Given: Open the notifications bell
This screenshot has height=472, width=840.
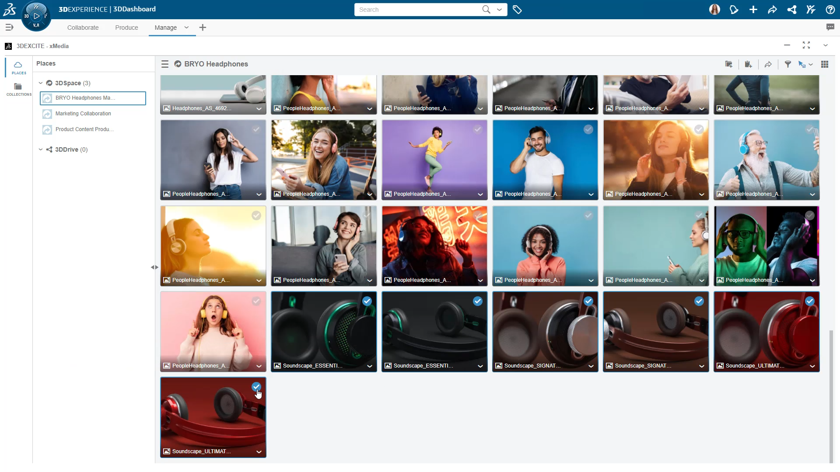Looking at the screenshot, I should [x=734, y=10].
